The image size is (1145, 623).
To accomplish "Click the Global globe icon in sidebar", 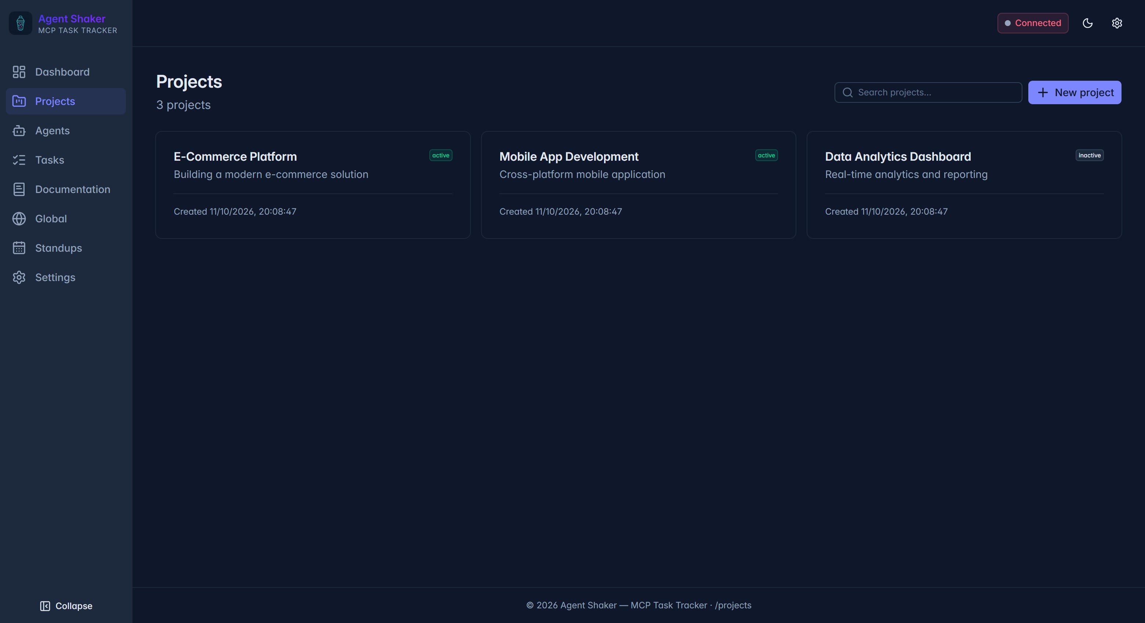I will pyautogui.click(x=19, y=219).
